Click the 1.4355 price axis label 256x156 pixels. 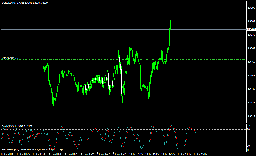251,62
